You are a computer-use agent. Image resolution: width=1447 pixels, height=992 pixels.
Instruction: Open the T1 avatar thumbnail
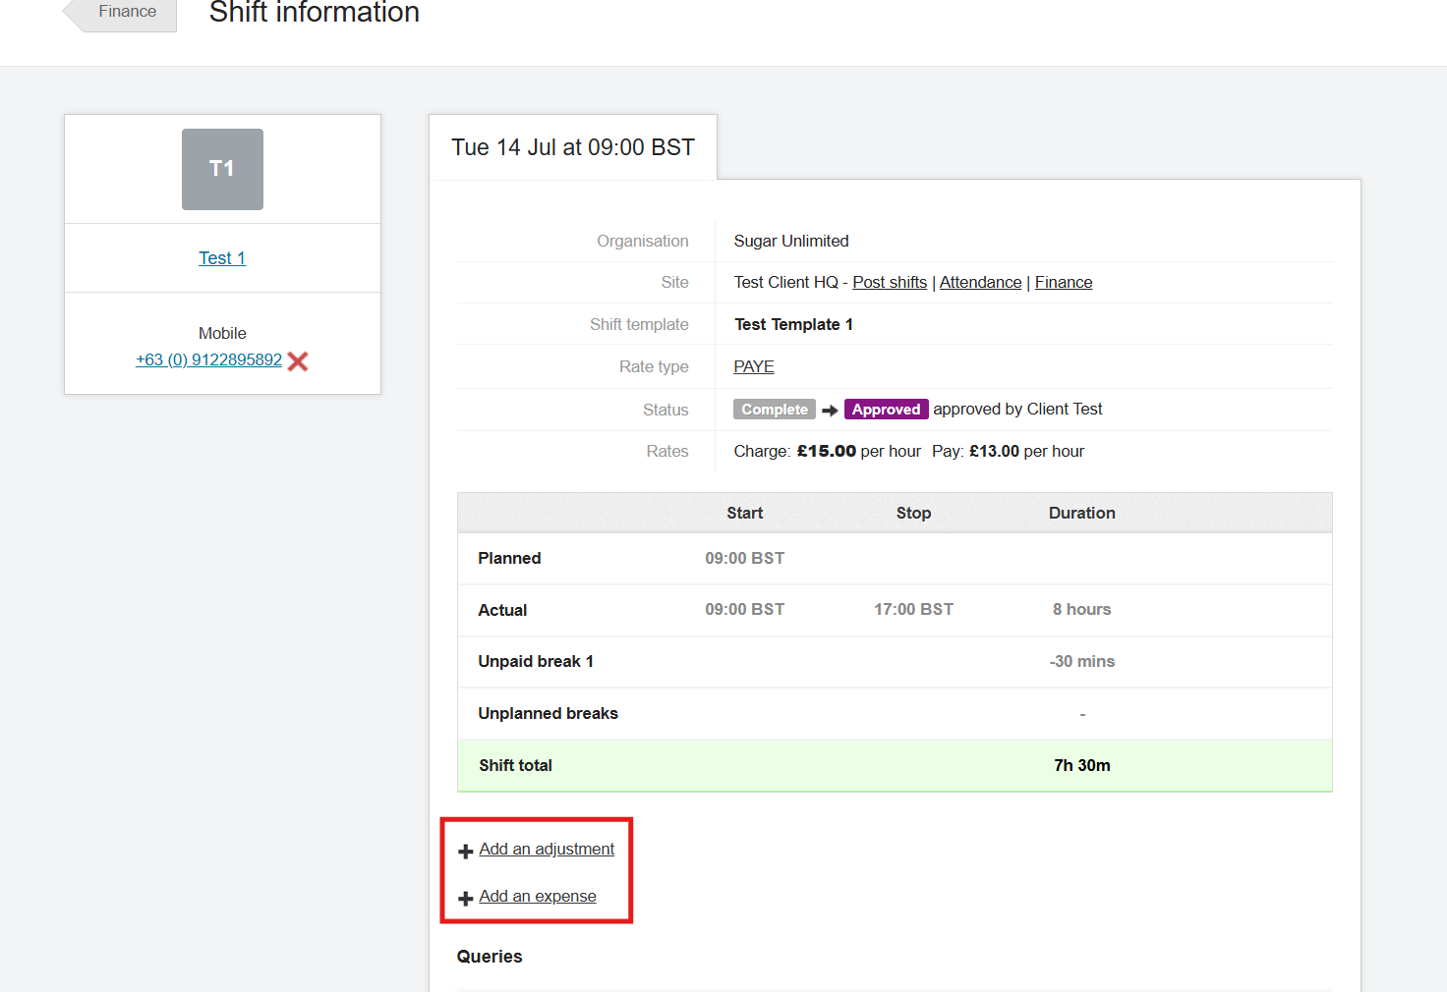(x=222, y=169)
